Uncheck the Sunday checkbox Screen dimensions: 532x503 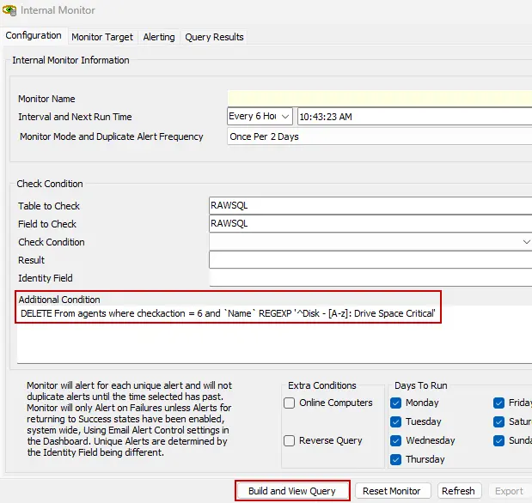[x=498, y=440]
